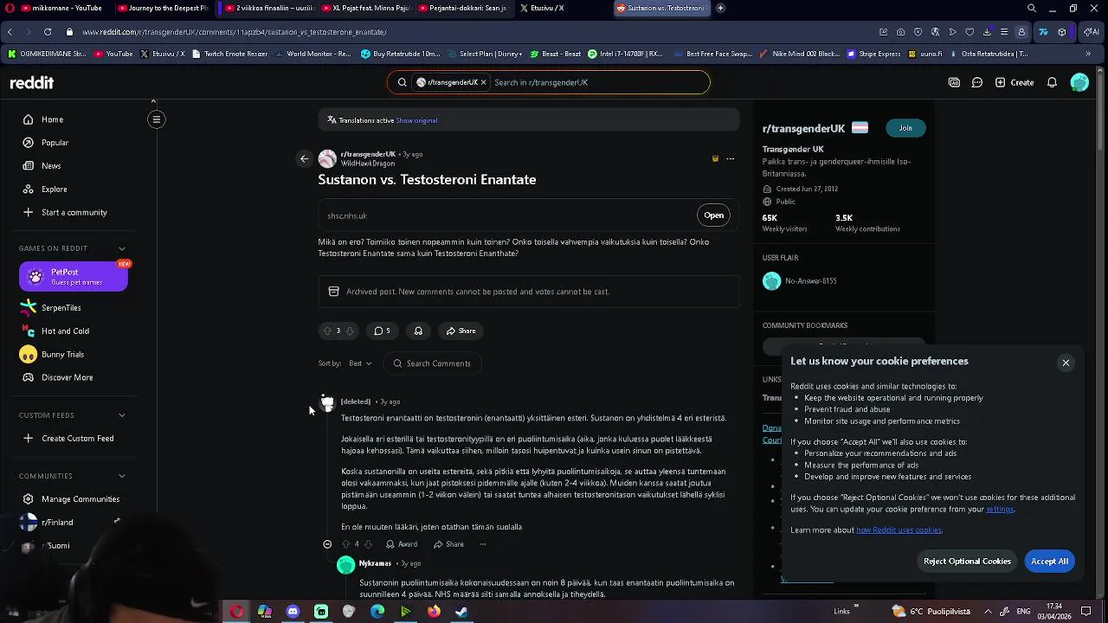Open the user avatar menu
This screenshot has width=1108, height=623.
[1079, 82]
